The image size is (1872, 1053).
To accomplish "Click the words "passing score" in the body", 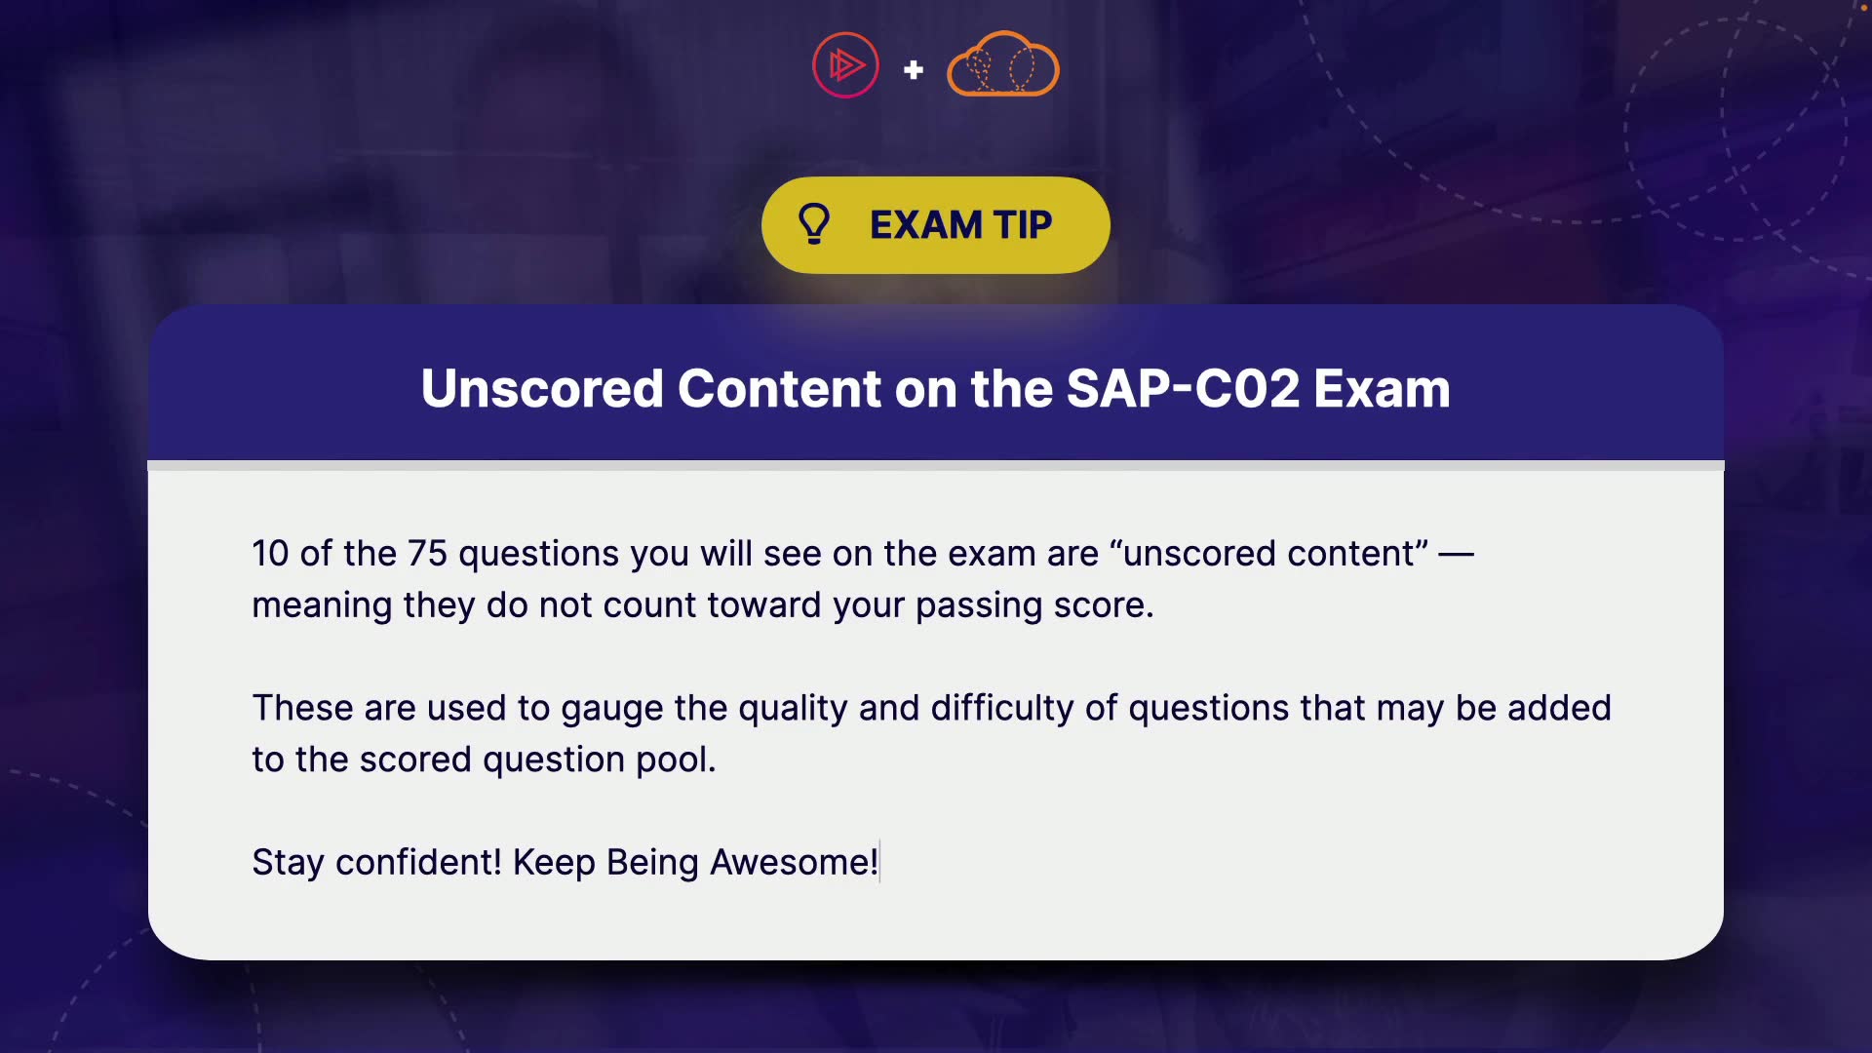I will [1033, 604].
